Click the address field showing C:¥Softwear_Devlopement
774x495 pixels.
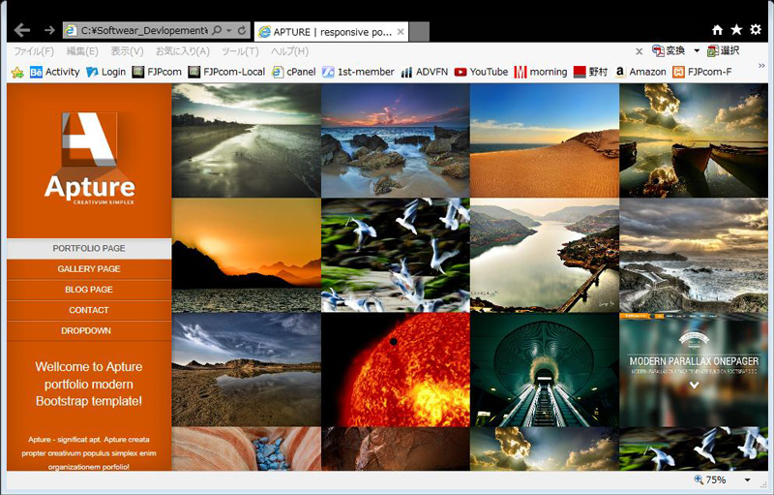[x=143, y=31]
